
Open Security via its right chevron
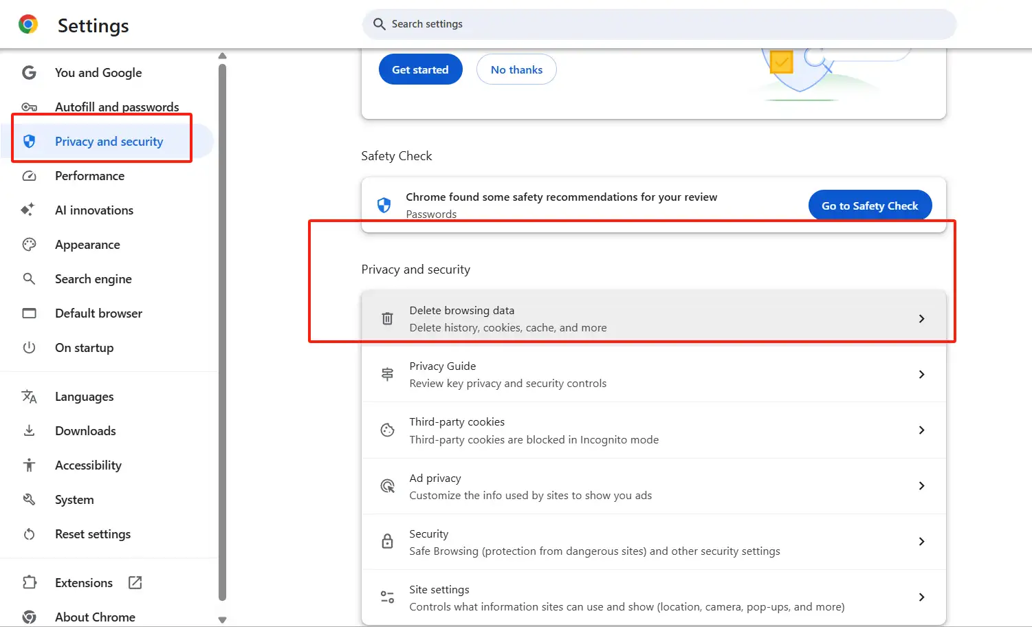922,541
